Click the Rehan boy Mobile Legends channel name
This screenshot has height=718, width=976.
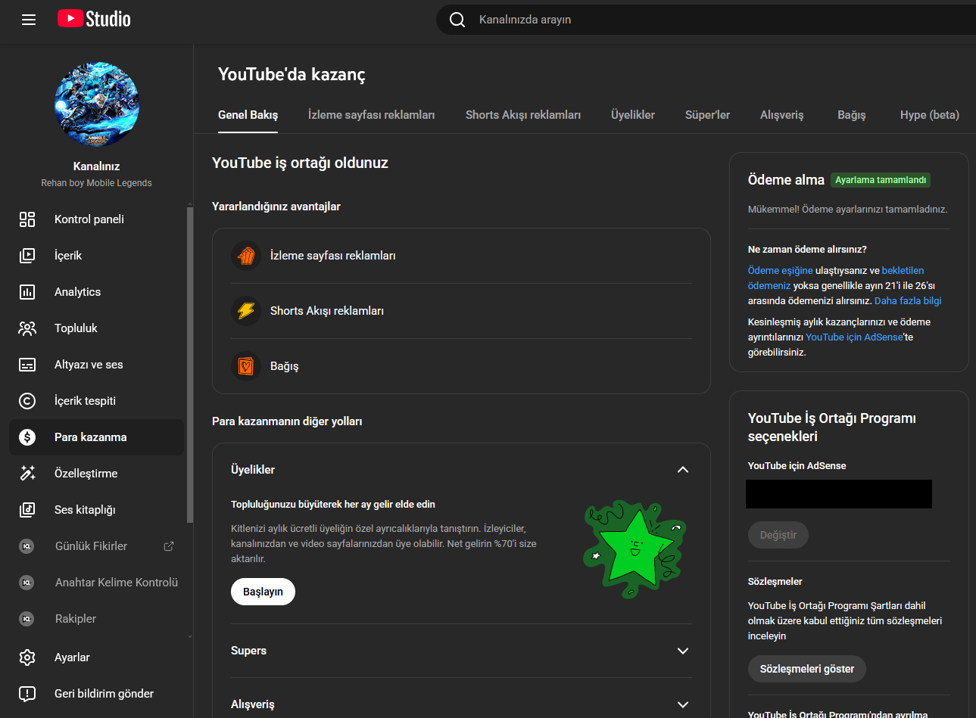[97, 183]
